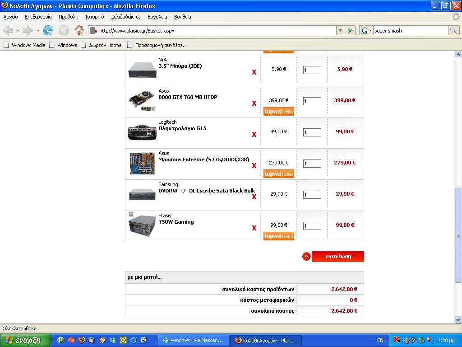Go forward with the Forward arrow
The width and height of the screenshot is (462, 347).
28,30
